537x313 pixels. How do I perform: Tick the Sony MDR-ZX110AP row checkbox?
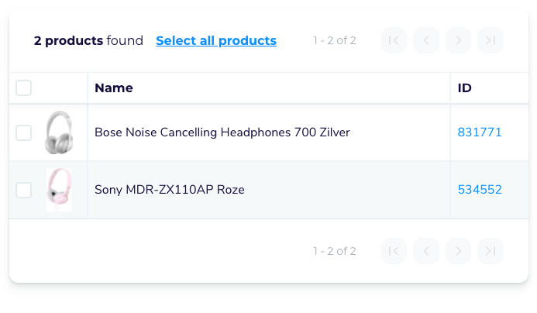click(24, 190)
